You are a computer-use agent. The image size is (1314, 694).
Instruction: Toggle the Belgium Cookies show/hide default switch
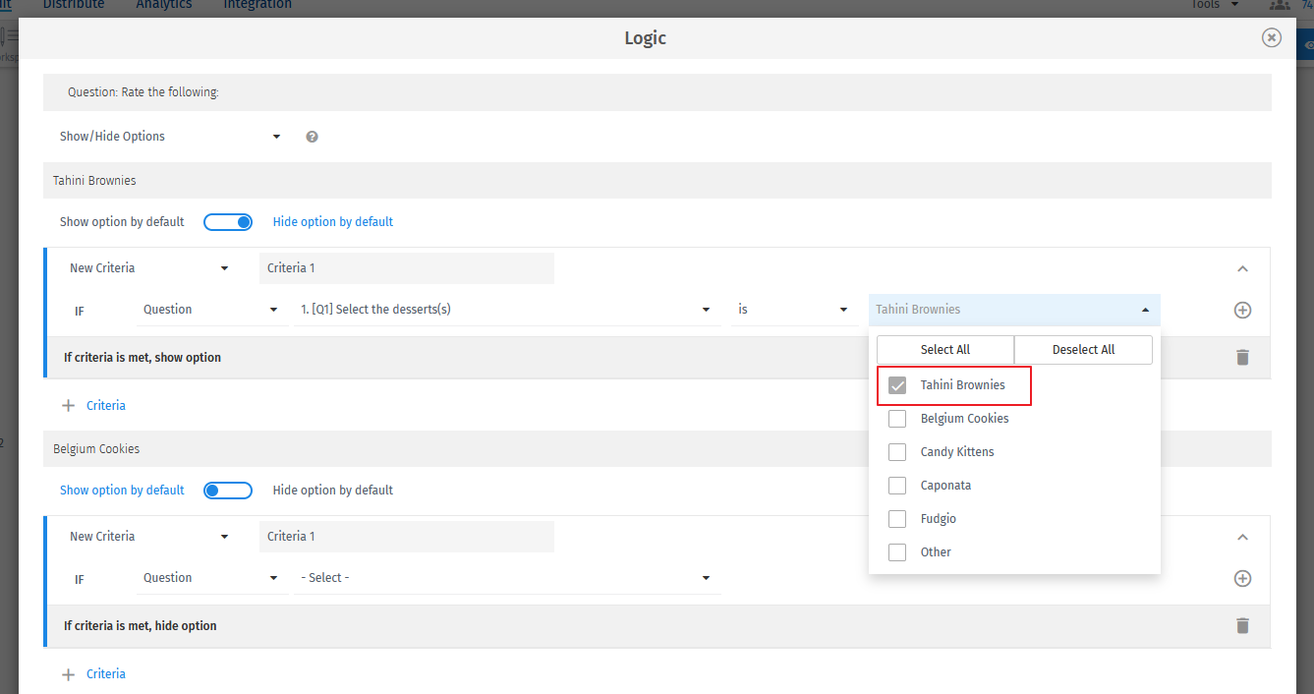coord(228,491)
